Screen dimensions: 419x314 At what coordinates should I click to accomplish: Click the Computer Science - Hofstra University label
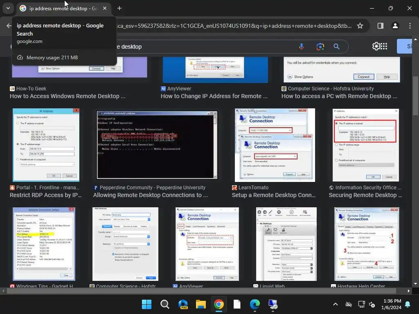click(x=331, y=89)
